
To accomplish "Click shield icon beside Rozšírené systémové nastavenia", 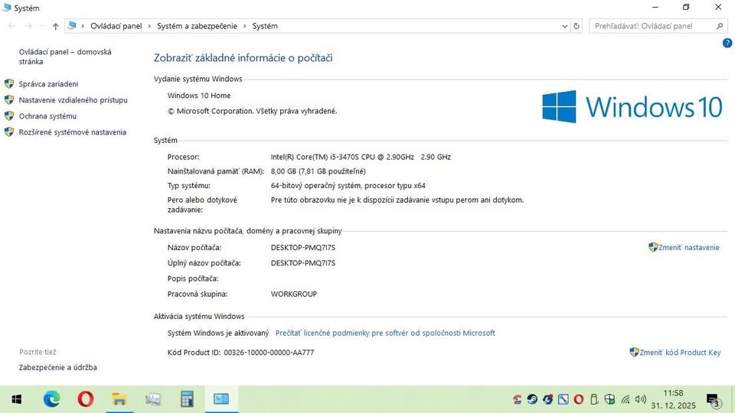I will coord(9,132).
